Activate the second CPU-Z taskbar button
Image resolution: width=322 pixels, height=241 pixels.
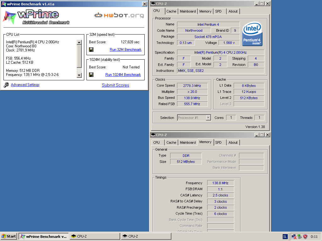146,236
